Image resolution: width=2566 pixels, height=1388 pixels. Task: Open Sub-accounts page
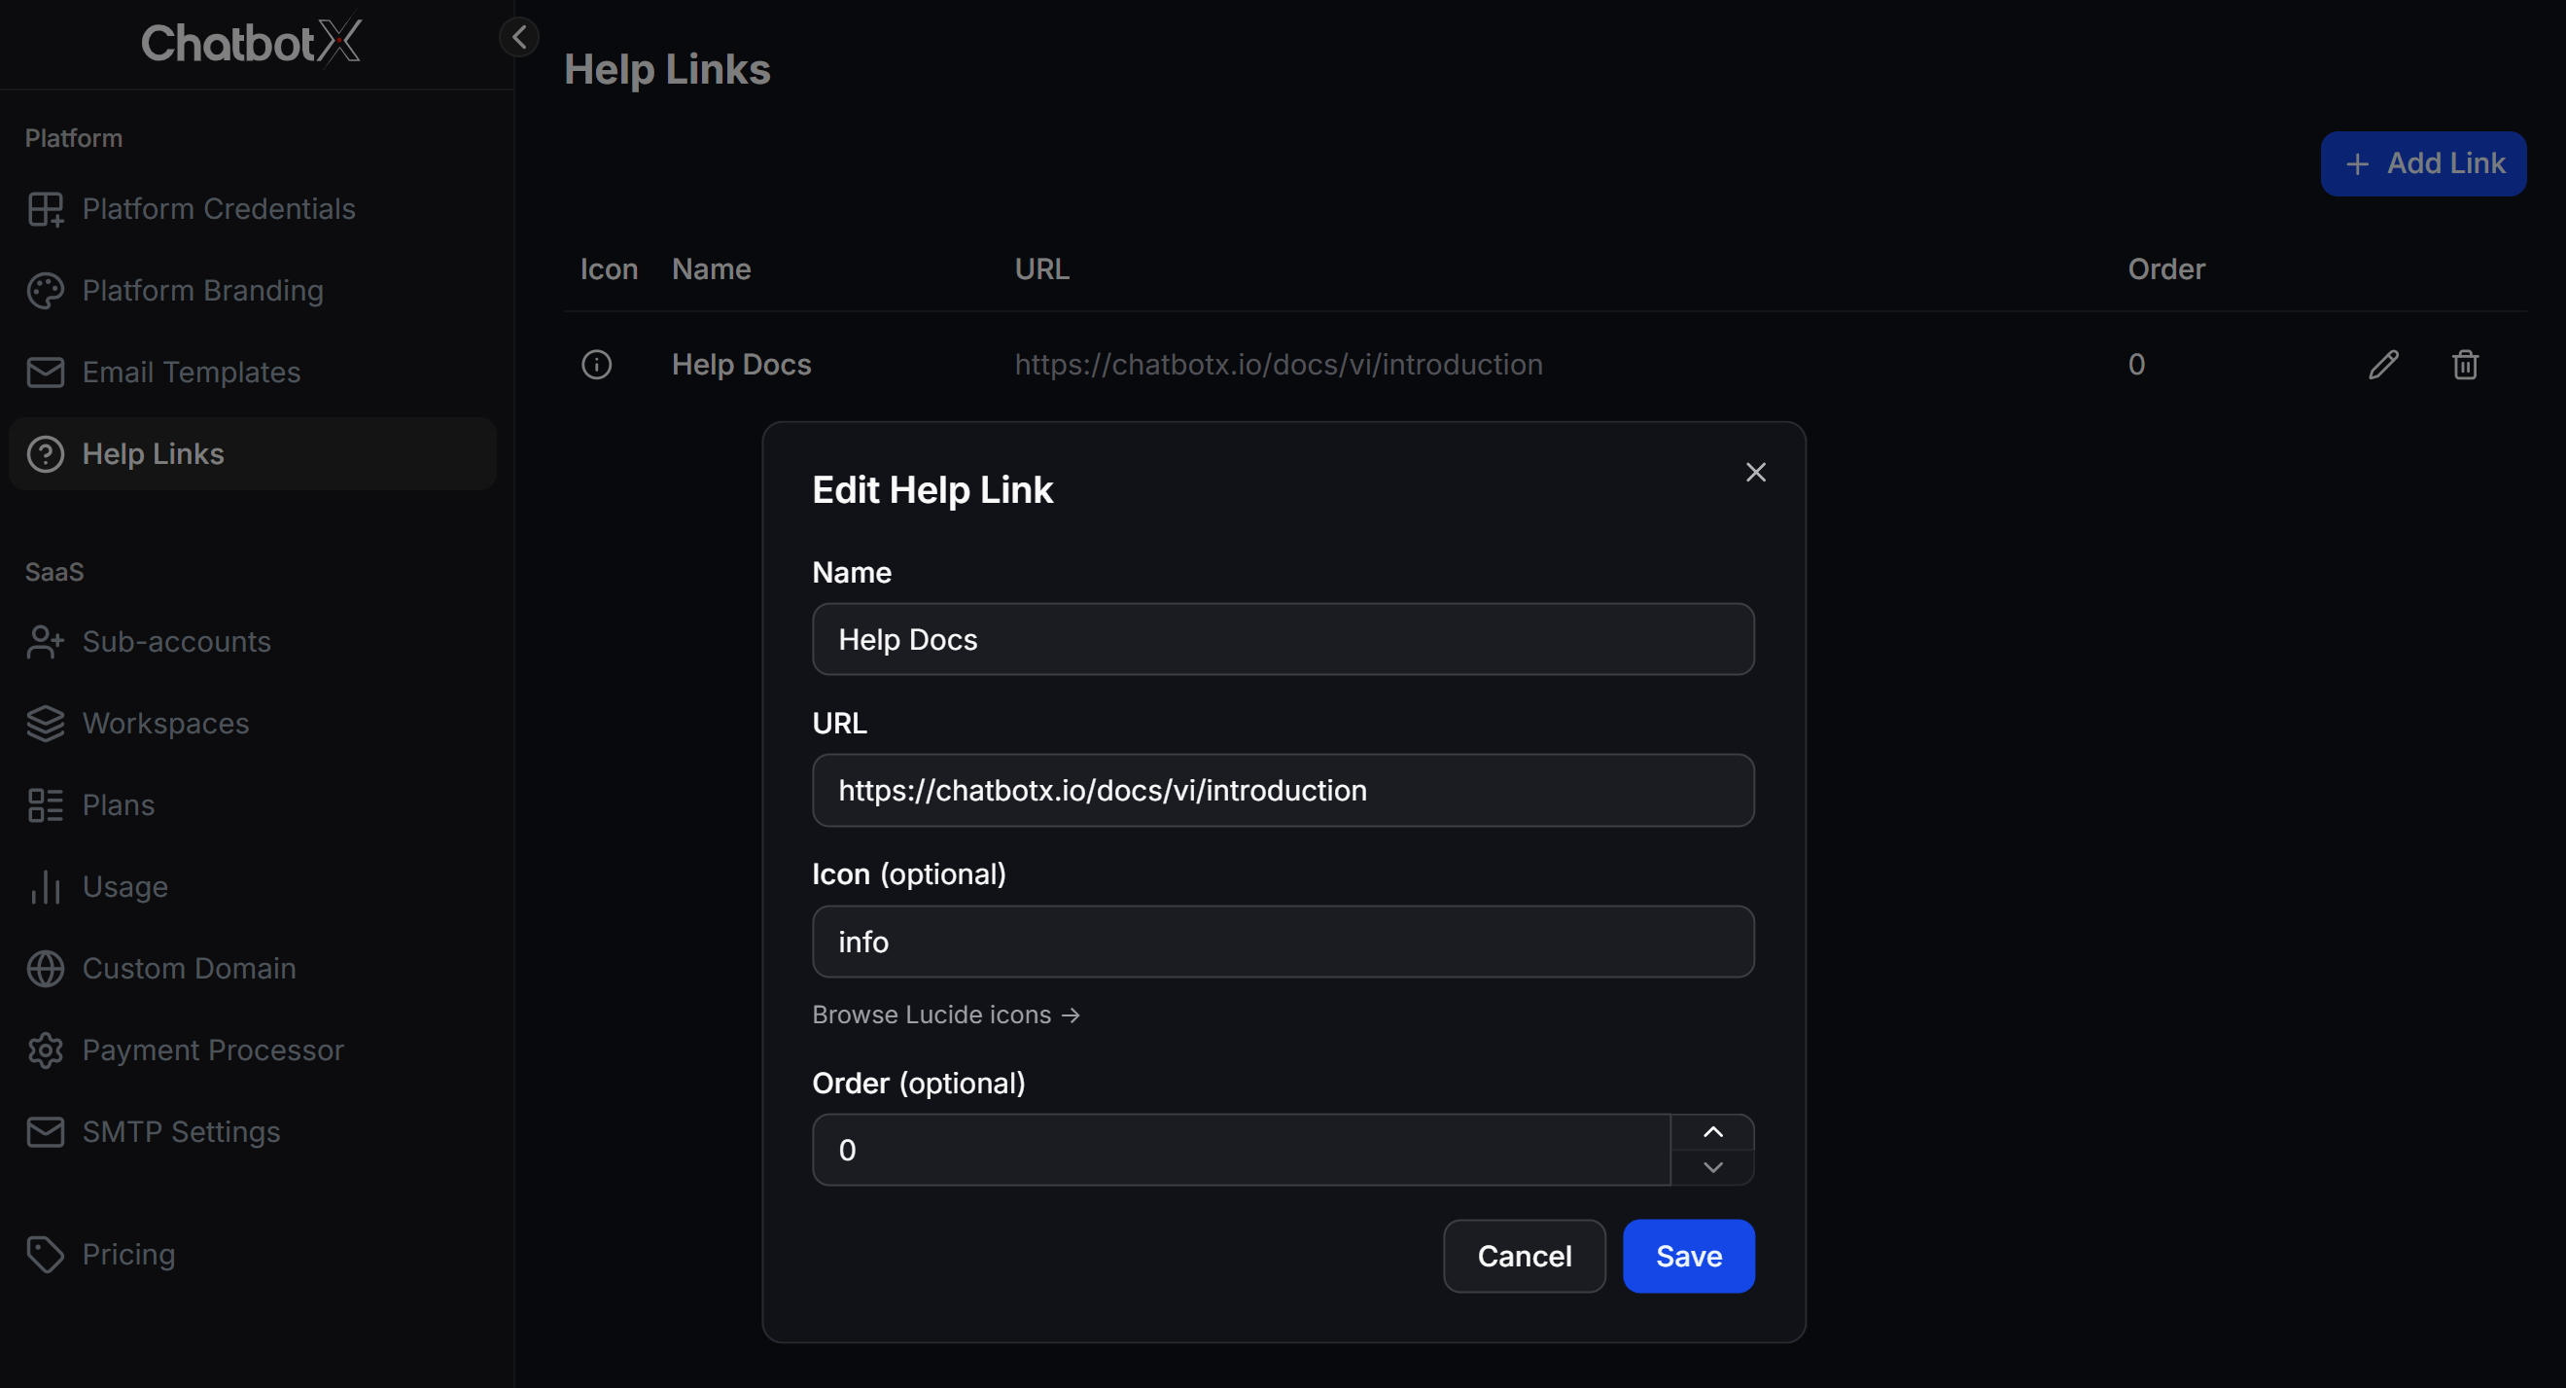coord(253,642)
